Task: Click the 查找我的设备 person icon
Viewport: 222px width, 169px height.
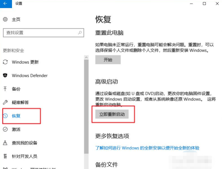Action: [x=5, y=143]
